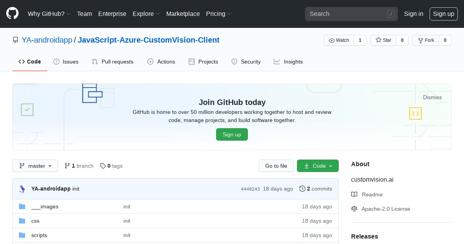
Task: Click the folder icon for scripts
Action: point(22,235)
